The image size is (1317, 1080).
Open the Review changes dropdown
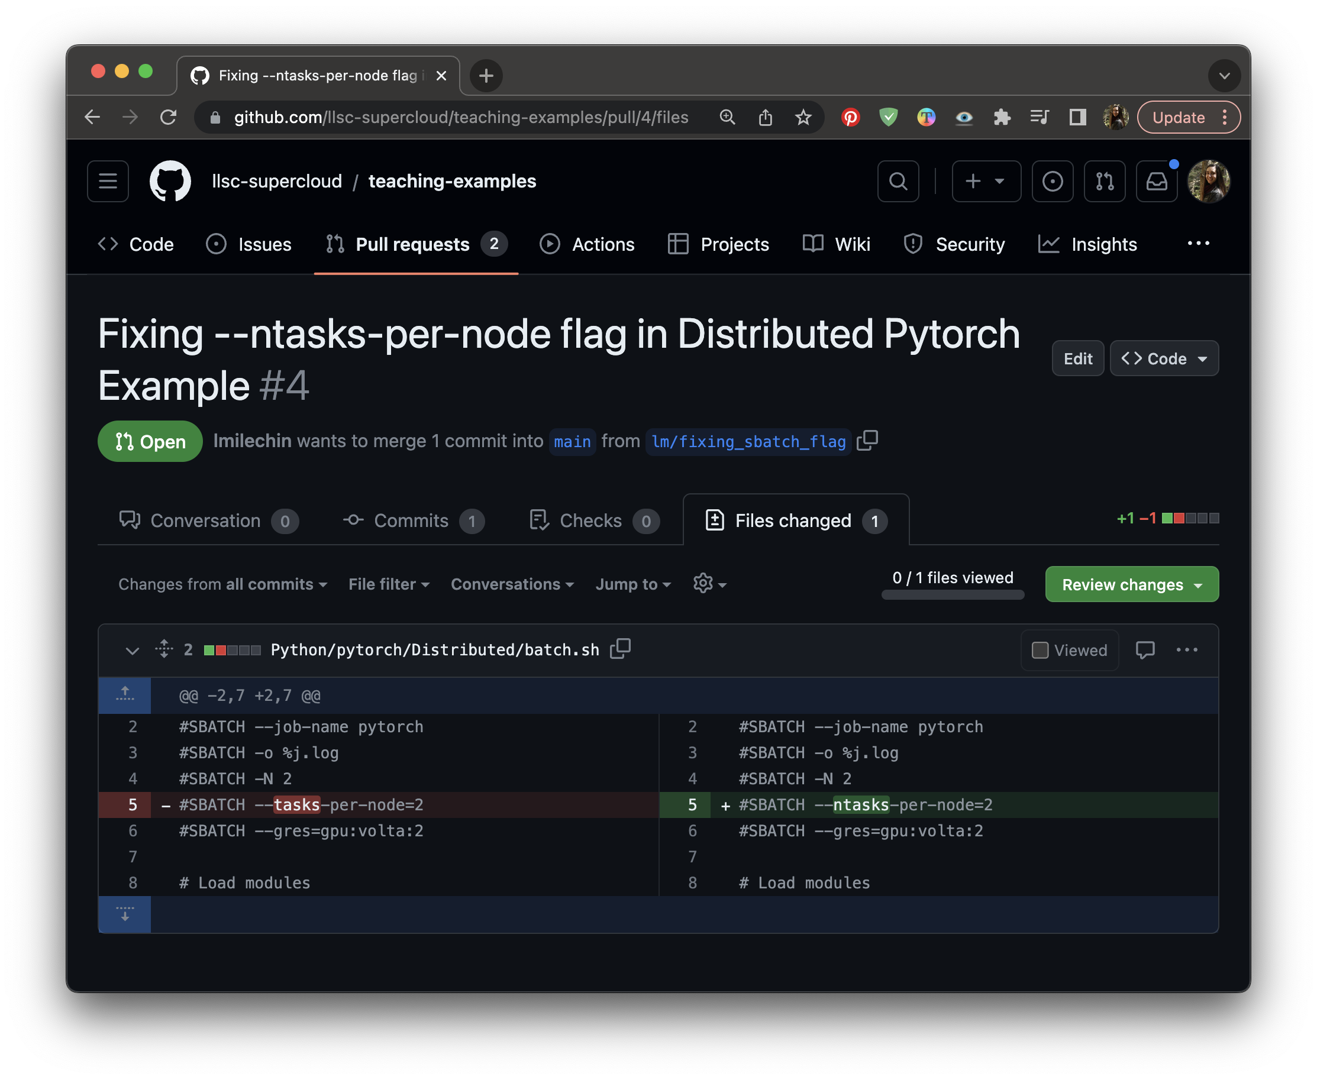pyautogui.click(x=1132, y=584)
